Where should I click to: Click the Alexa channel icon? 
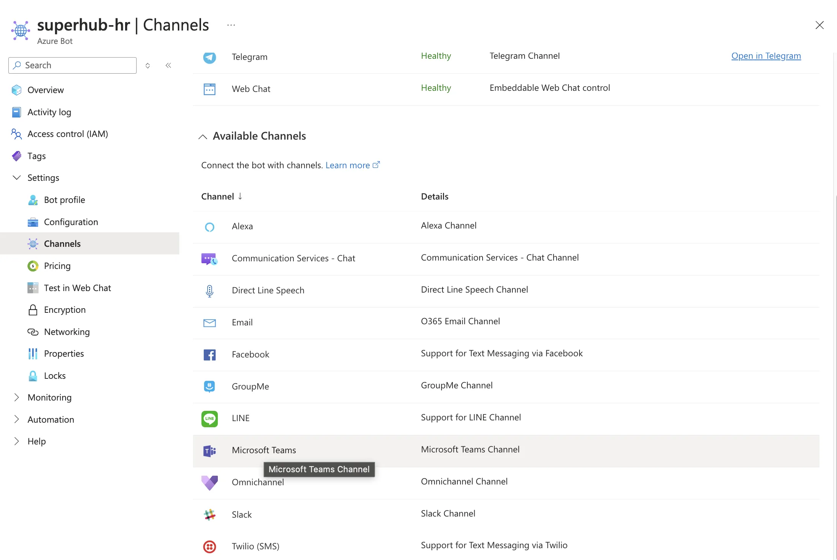(x=209, y=227)
